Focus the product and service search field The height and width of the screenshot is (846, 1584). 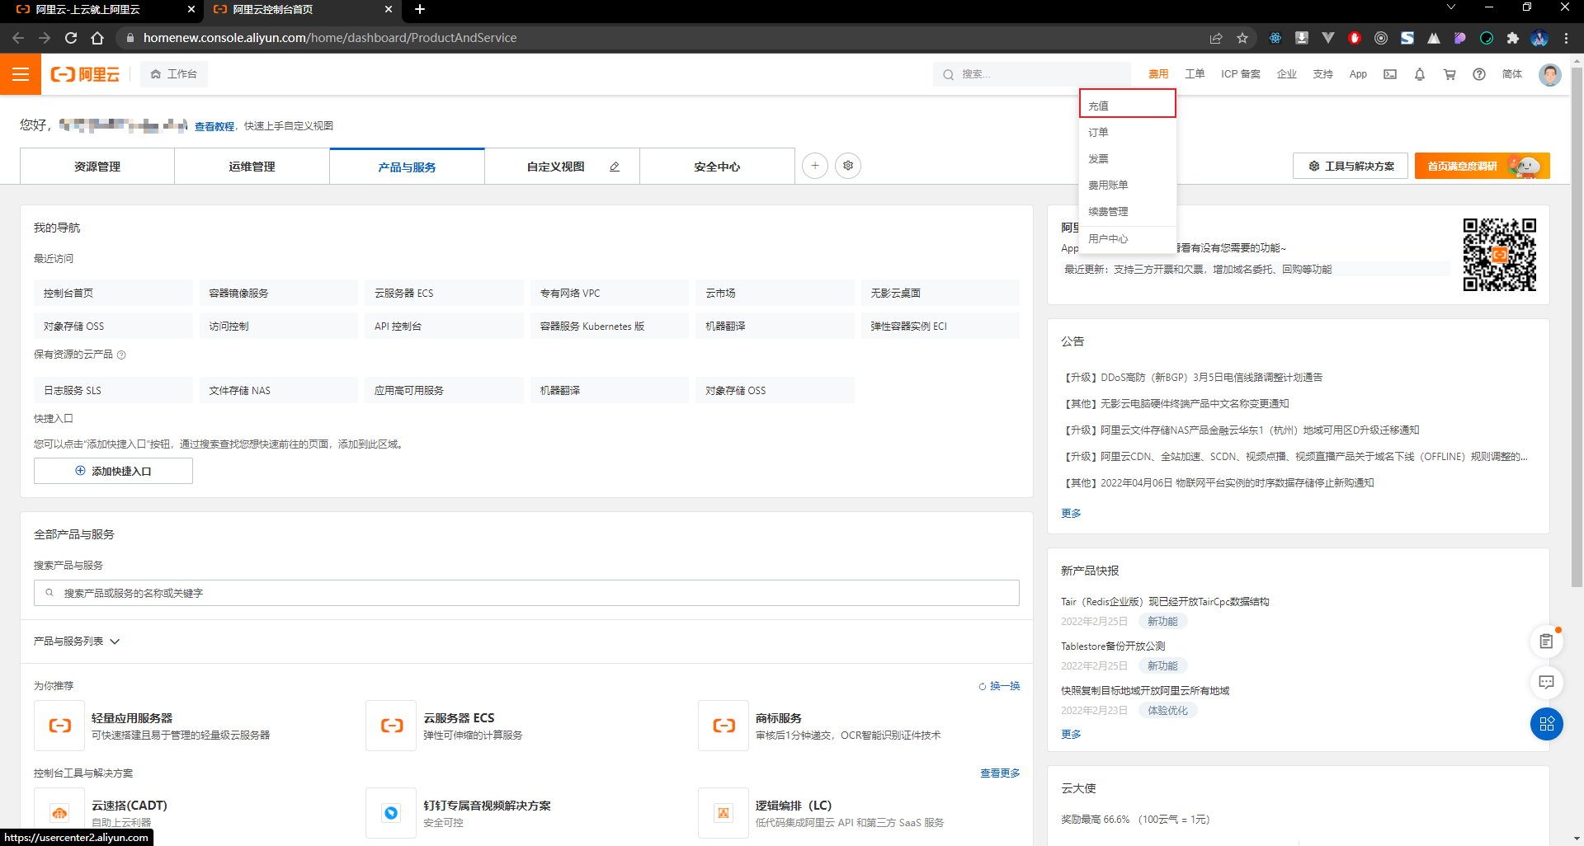pos(526,593)
